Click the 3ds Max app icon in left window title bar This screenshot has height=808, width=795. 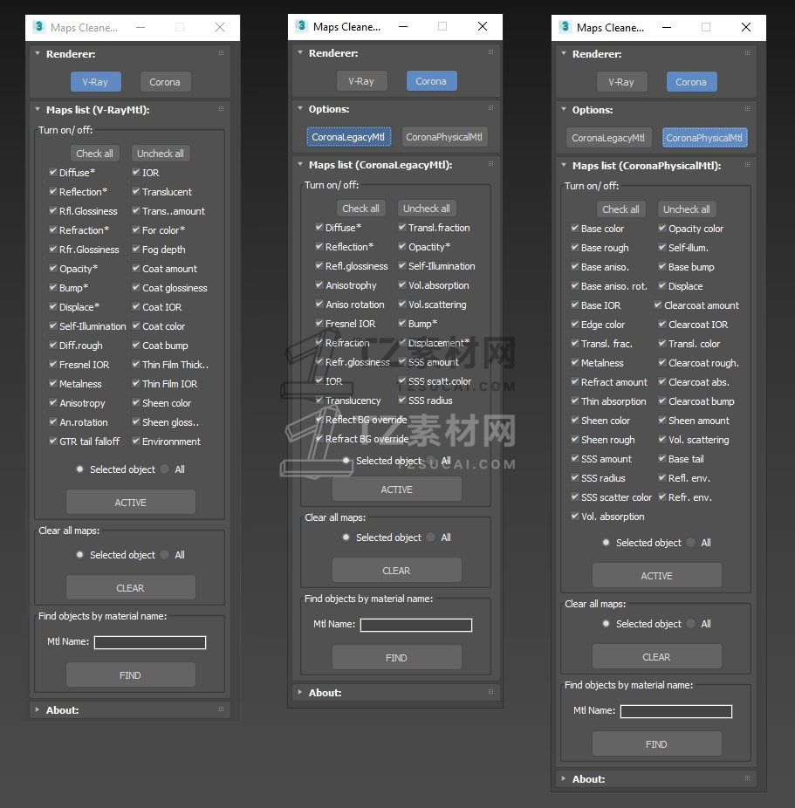pos(39,27)
